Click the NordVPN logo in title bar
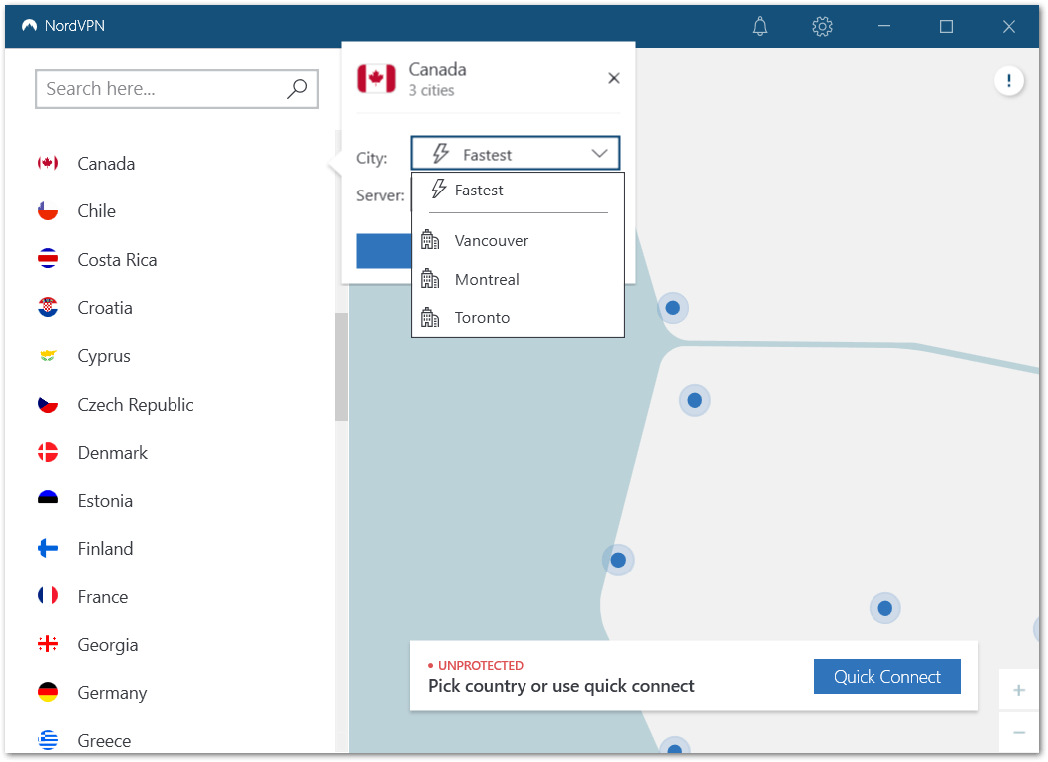This screenshot has height=762, width=1048. pyautogui.click(x=29, y=25)
